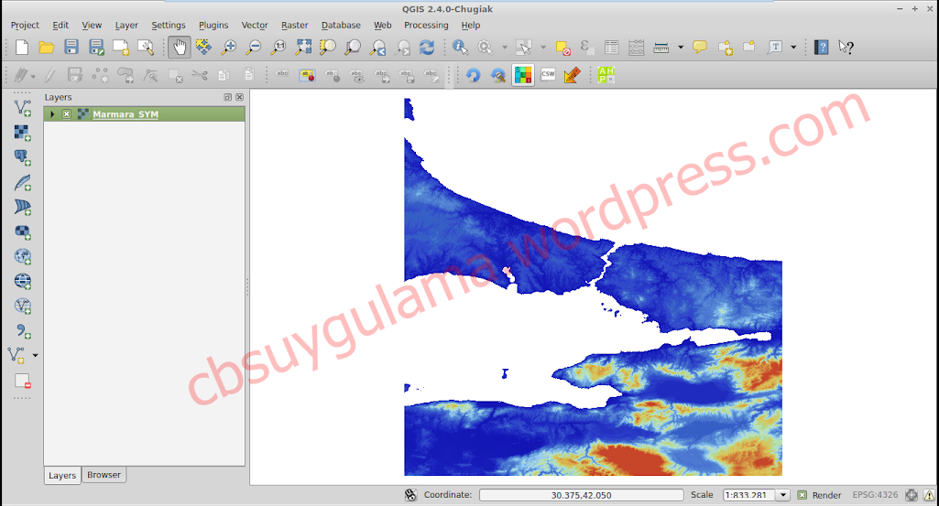
Task: Open new print composer icon
Action: point(120,48)
